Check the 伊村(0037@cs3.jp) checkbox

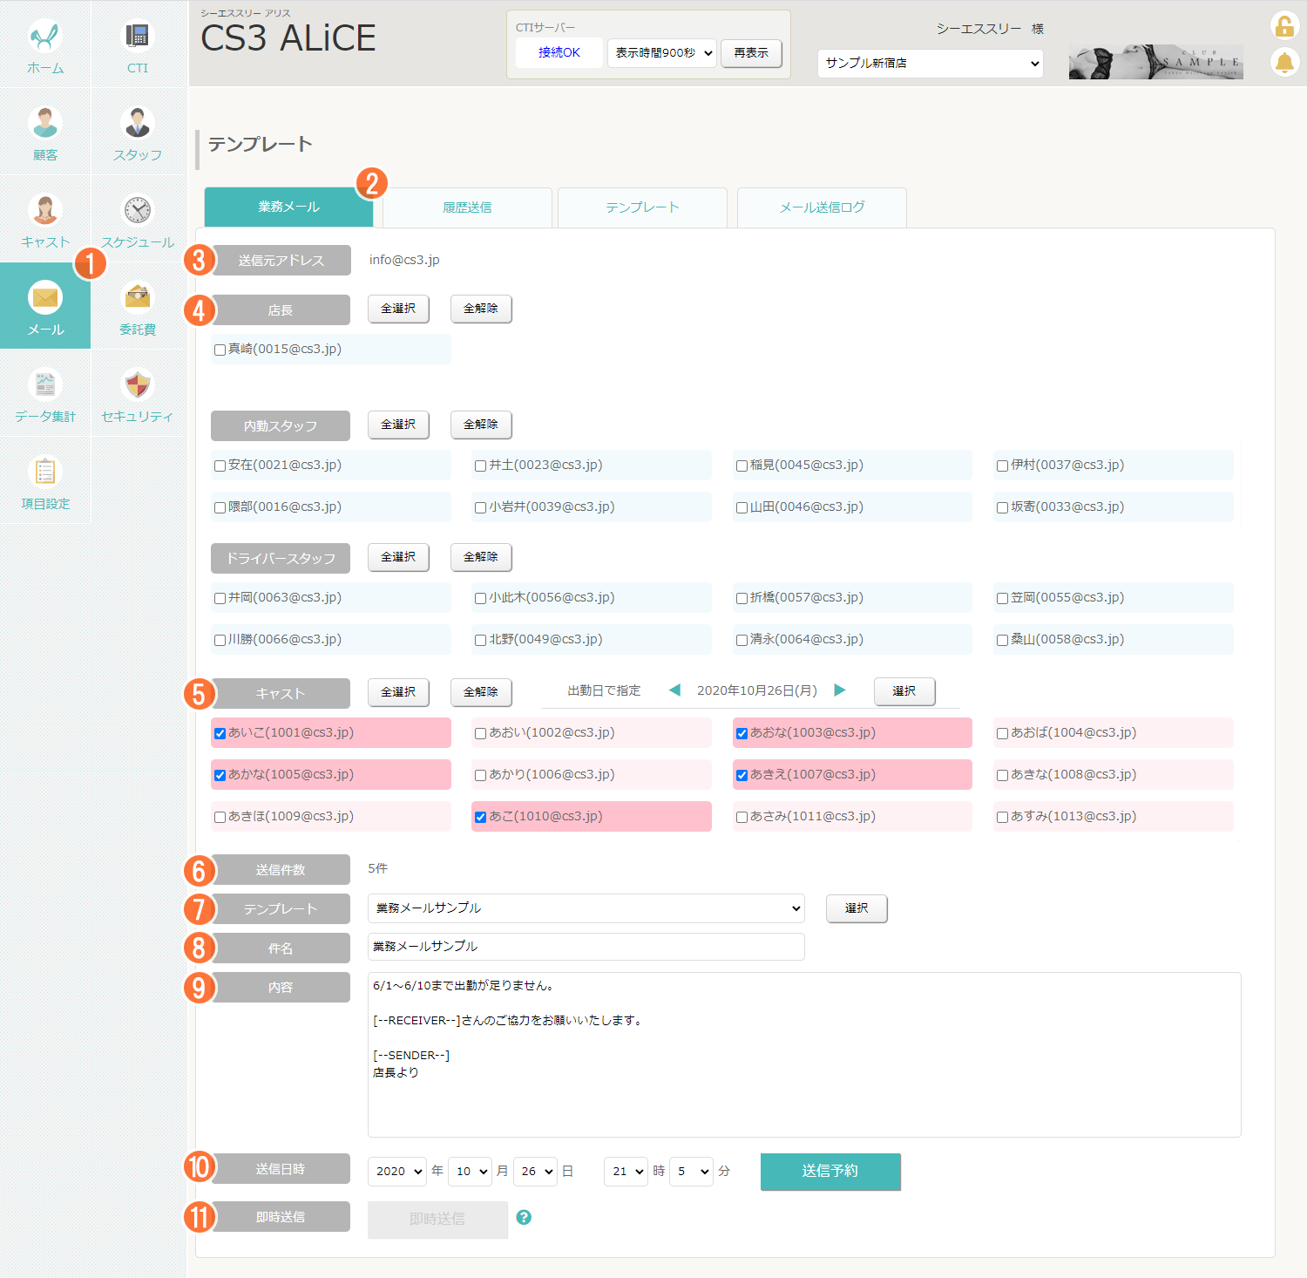(1003, 466)
